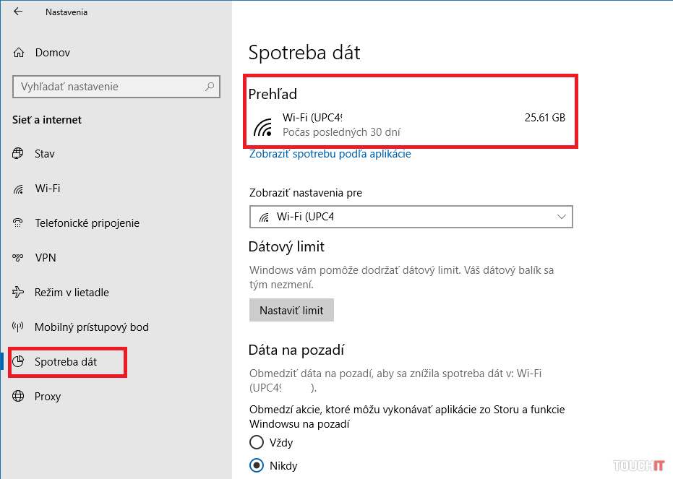Image resolution: width=673 pixels, height=479 pixels.
Task: Click the Režim v lietadle airplane icon
Action: pyautogui.click(x=19, y=293)
